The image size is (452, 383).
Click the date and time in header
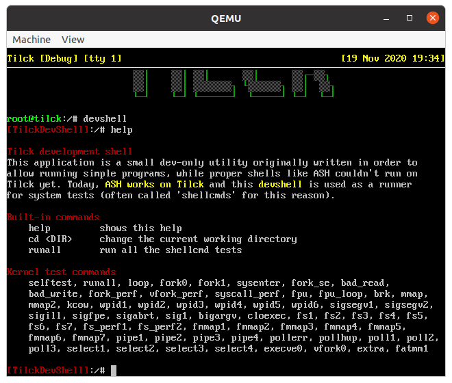click(x=392, y=59)
